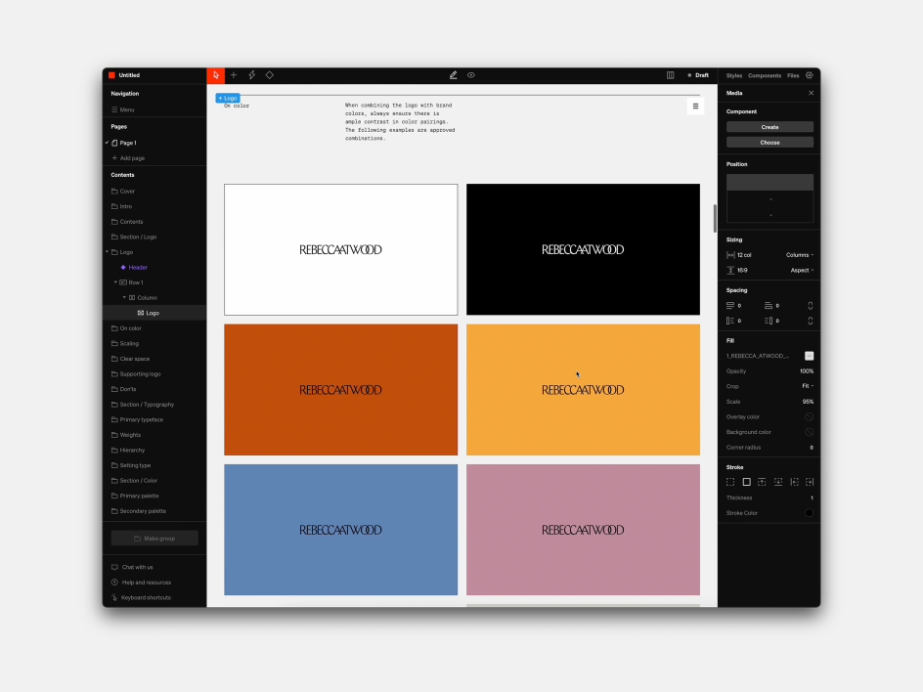Click the plus add-element tool
Image resolution: width=923 pixels, height=692 pixels.
234,75
